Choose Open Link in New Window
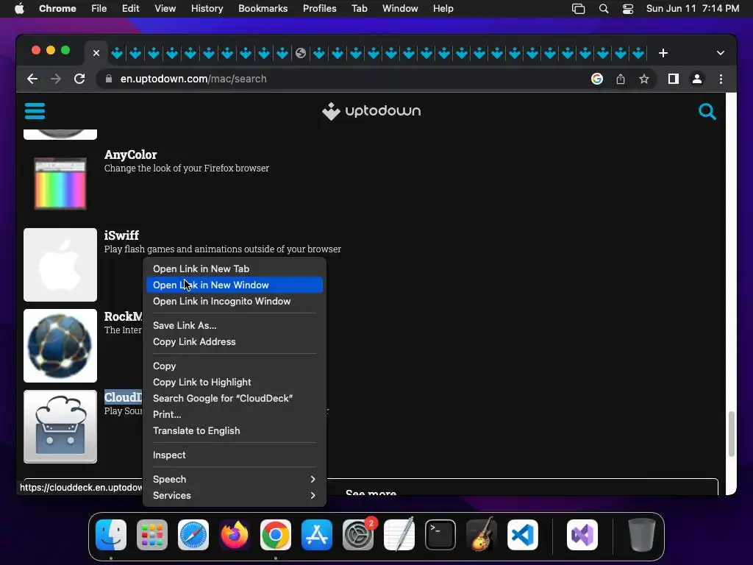 (x=235, y=285)
